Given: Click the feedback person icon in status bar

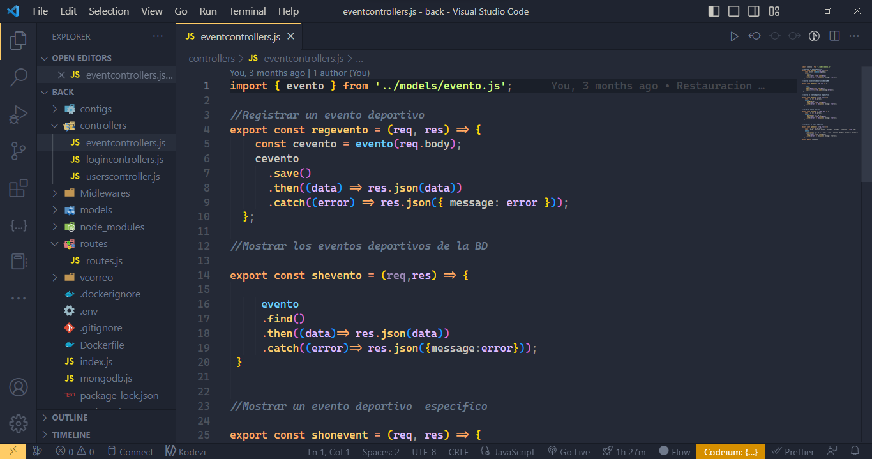Looking at the screenshot, I should click(x=832, y=451).
